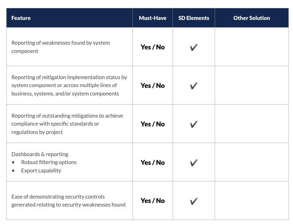Image resolution: width=293 pixels, height=224 pixels.
Task: Click Other Solution cell for Dashboards & reporting
Action: click(252, 162)
